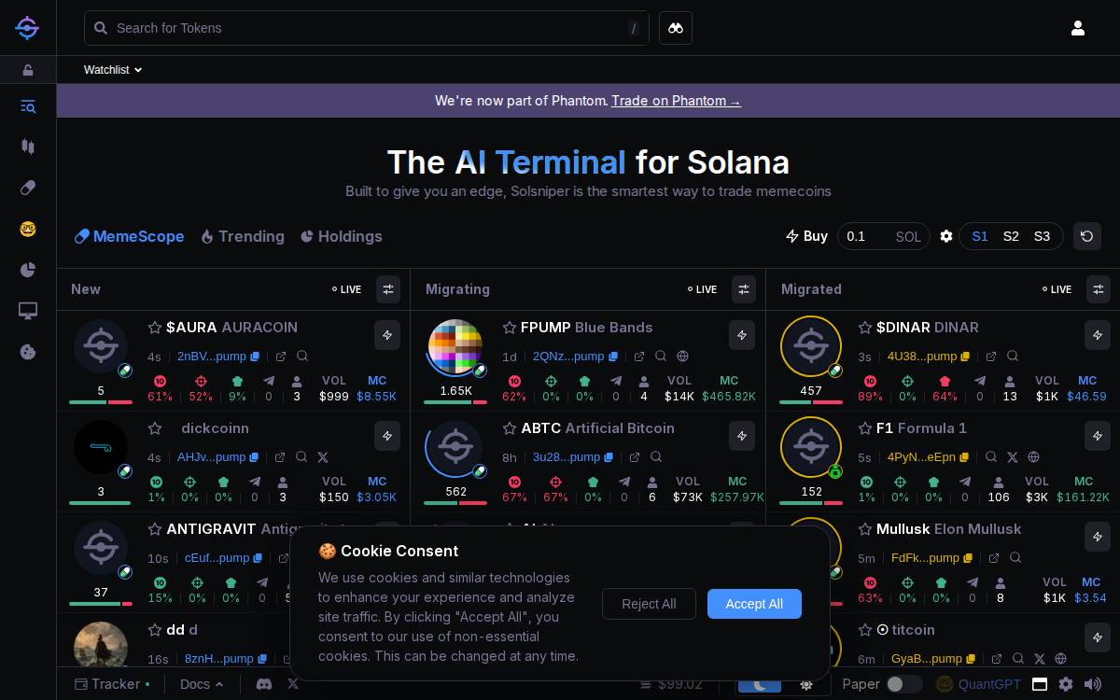The image size is (1120, 700).
Task: Star the dickcoinn token
Action: (x=155, y=428)
